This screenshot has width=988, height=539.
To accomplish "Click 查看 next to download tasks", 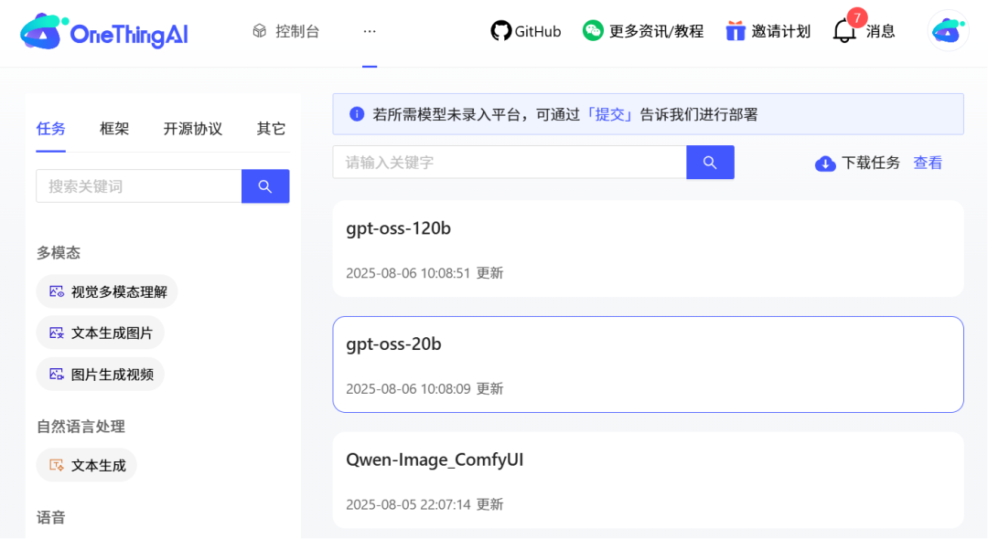I will (928, 164).
